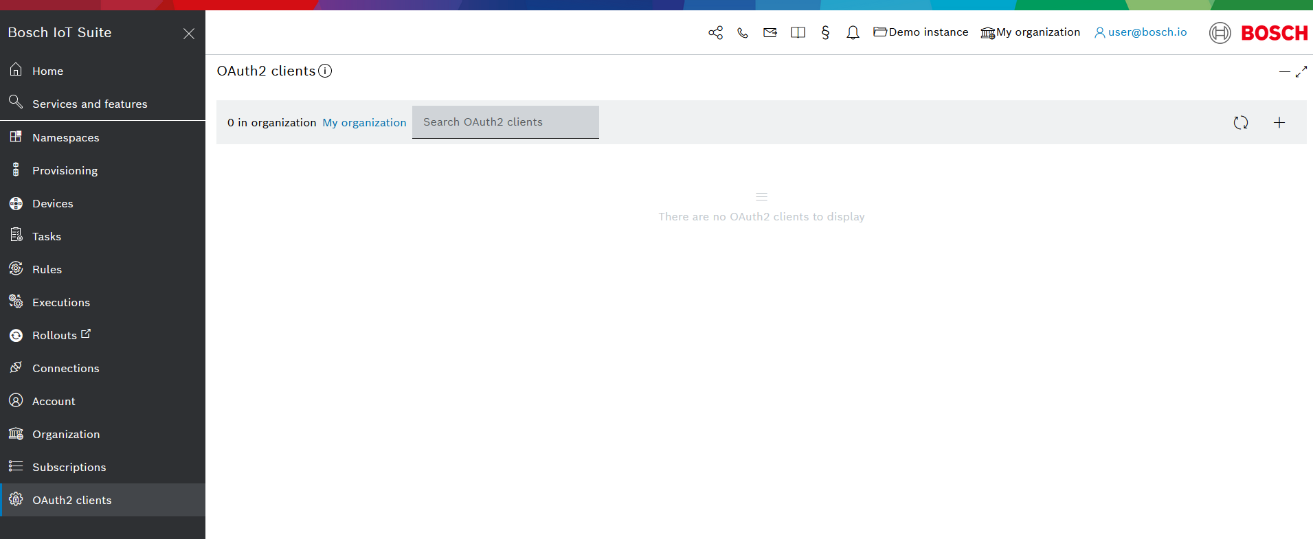Click the Services and features magnifier icon
This screenshot has width=1313, height=539.
point(16,102)
